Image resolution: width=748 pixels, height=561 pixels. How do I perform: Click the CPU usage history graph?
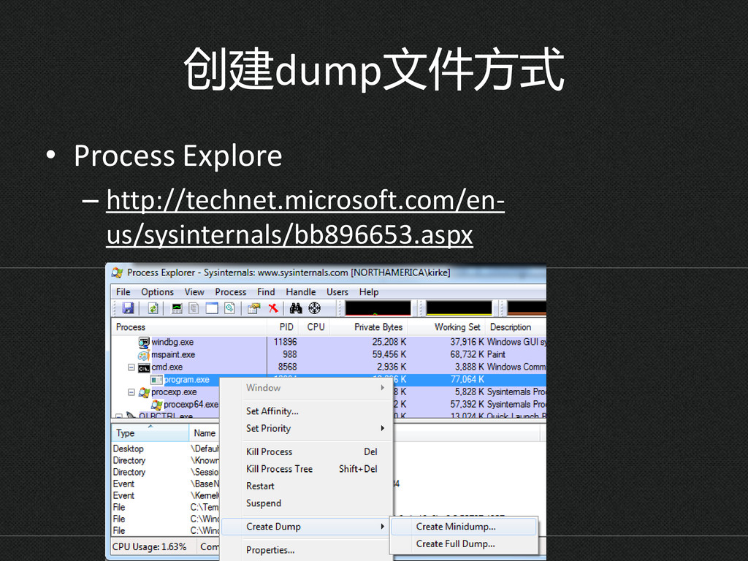pos(378,308)
